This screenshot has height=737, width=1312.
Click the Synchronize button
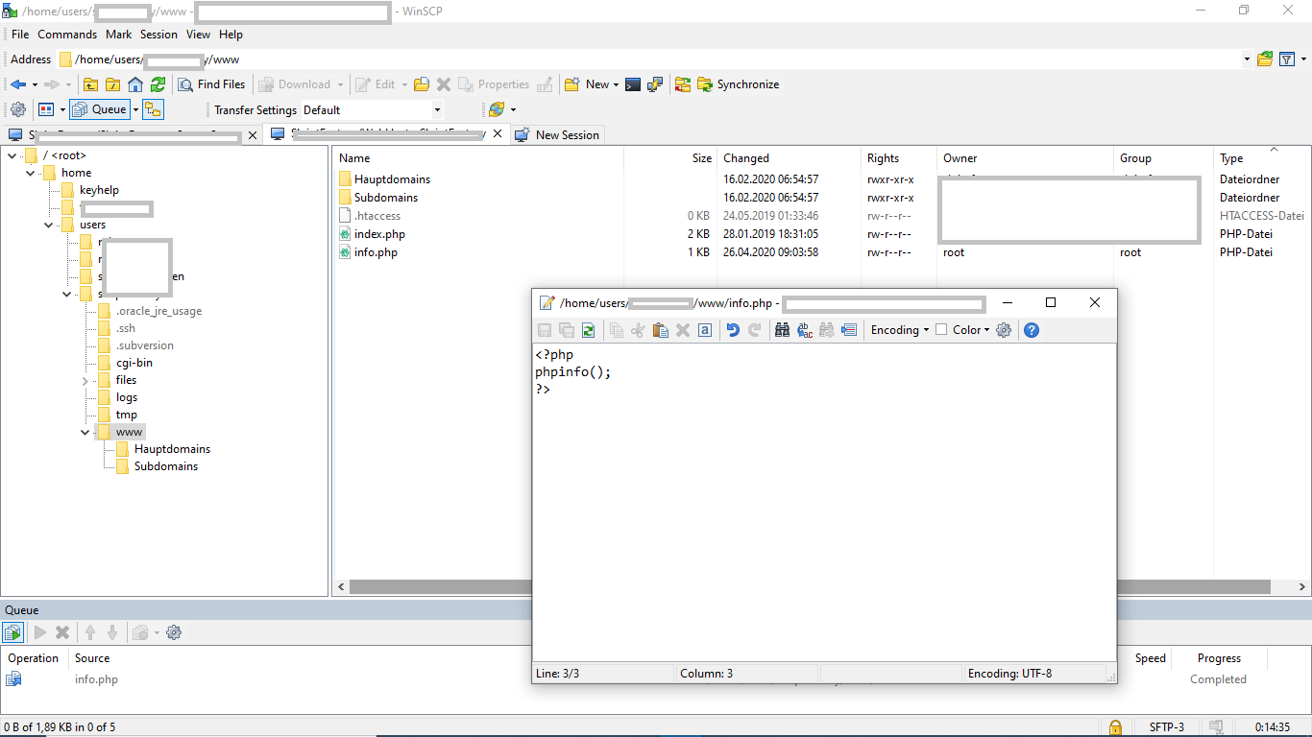(x=738, y=84)
